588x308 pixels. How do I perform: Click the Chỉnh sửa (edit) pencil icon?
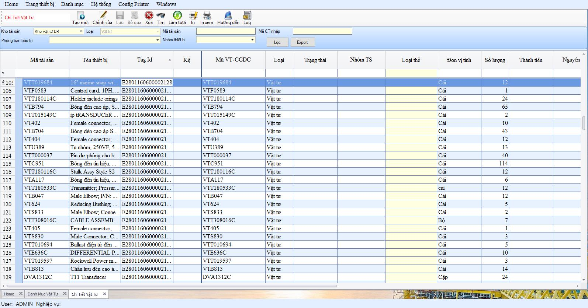102,15
